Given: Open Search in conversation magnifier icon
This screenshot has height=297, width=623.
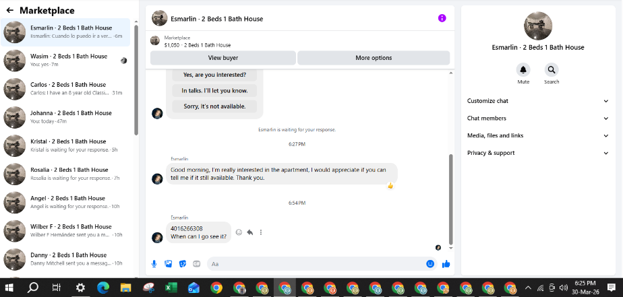Looking at the screenshot, I should coord(552,70).
